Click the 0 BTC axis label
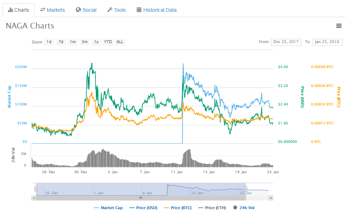This screenshot has width=351, height=212. tap(316, 142)
